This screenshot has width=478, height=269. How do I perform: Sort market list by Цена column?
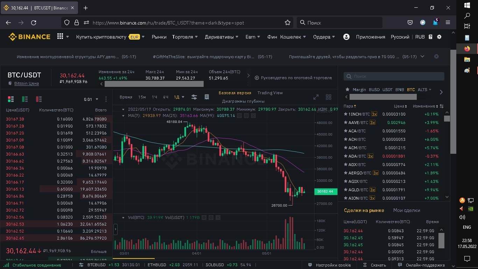tap(400, 106)
